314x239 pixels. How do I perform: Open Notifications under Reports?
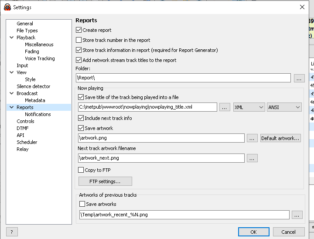[x=38, y=114]
